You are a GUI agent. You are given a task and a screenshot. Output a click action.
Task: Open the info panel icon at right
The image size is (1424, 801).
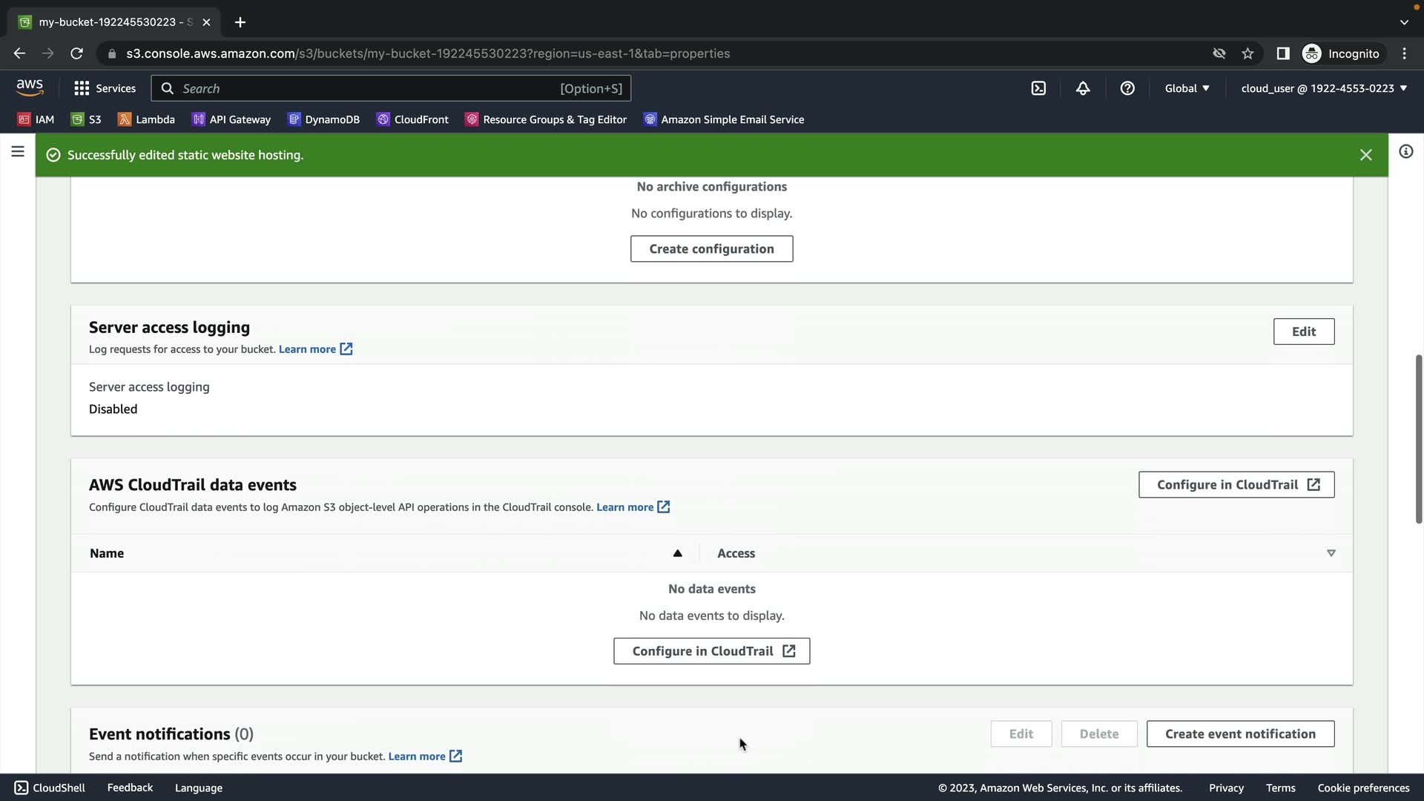pyautogui.click(x=1405, y=152)
